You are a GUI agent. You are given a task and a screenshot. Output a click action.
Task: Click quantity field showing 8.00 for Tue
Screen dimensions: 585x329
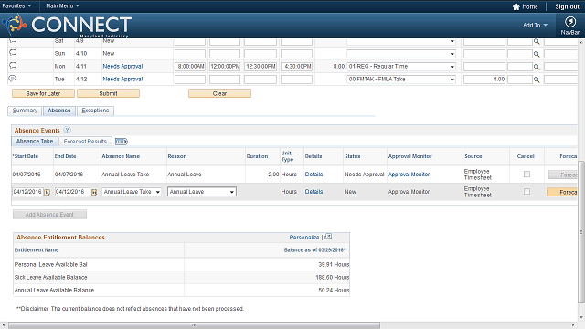click(x=484, y=80)
